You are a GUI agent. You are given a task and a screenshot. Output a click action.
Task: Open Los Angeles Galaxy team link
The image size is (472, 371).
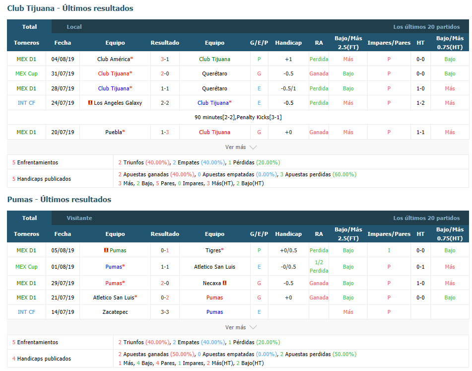118,103
